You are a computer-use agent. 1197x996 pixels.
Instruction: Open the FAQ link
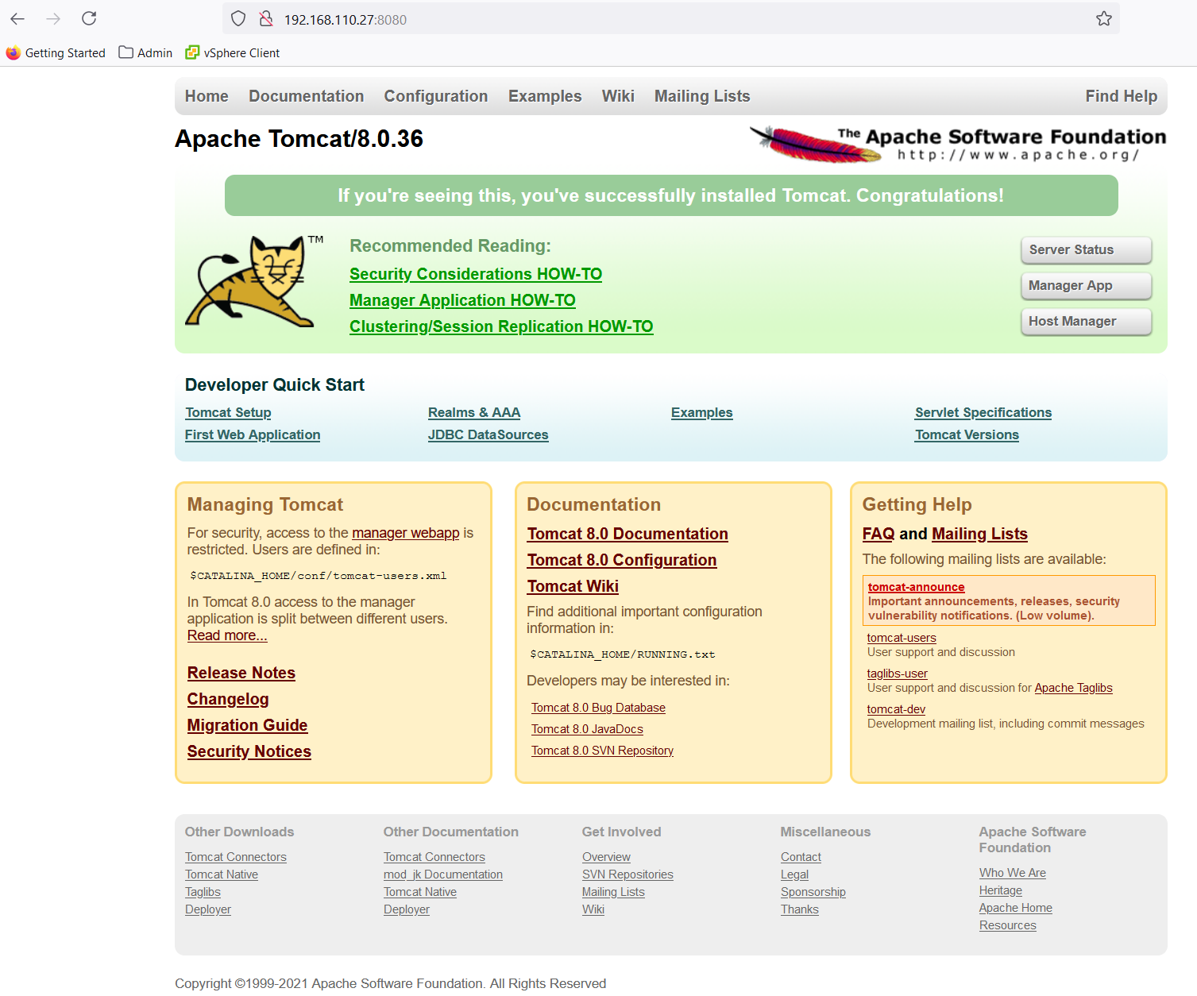[x=878, y=534]
